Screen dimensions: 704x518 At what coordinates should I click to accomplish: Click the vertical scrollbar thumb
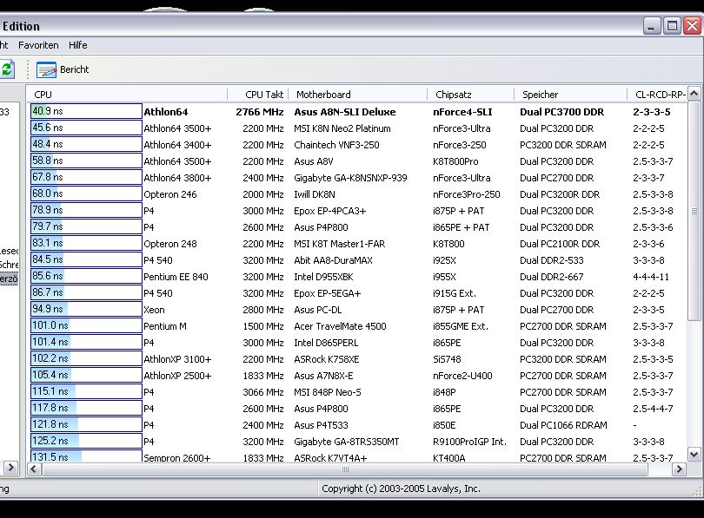(694, 211)
